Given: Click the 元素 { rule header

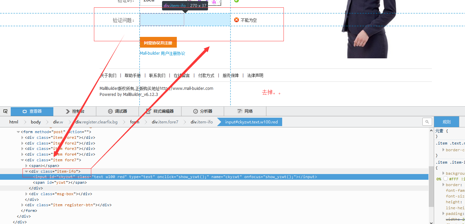Looking at the screenshot, I should pos(442,131).
